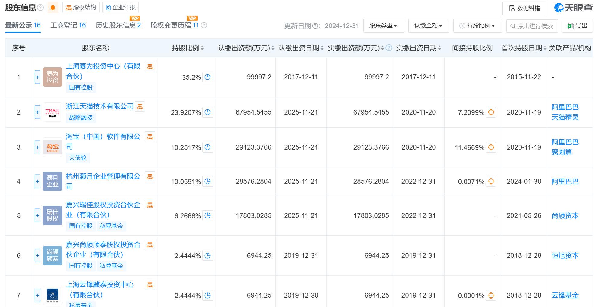Click pie chart icon in 上海云锋麒泰 row
This screenshot has height=307, width=595.
click(x=207, y=295)
